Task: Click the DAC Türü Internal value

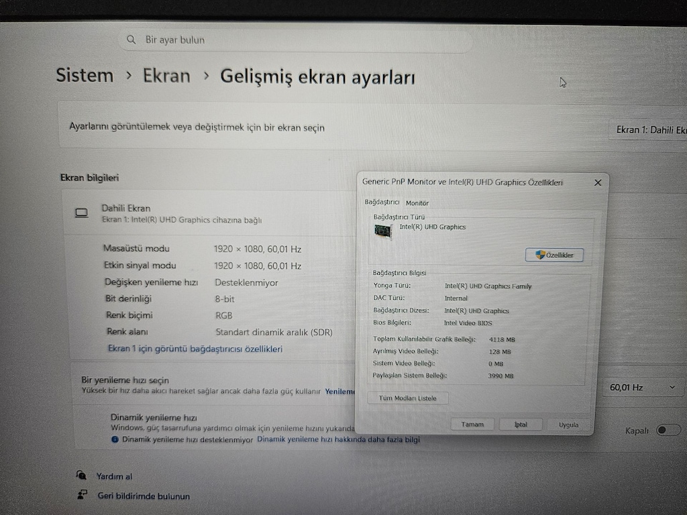Action: pos(456,298)
